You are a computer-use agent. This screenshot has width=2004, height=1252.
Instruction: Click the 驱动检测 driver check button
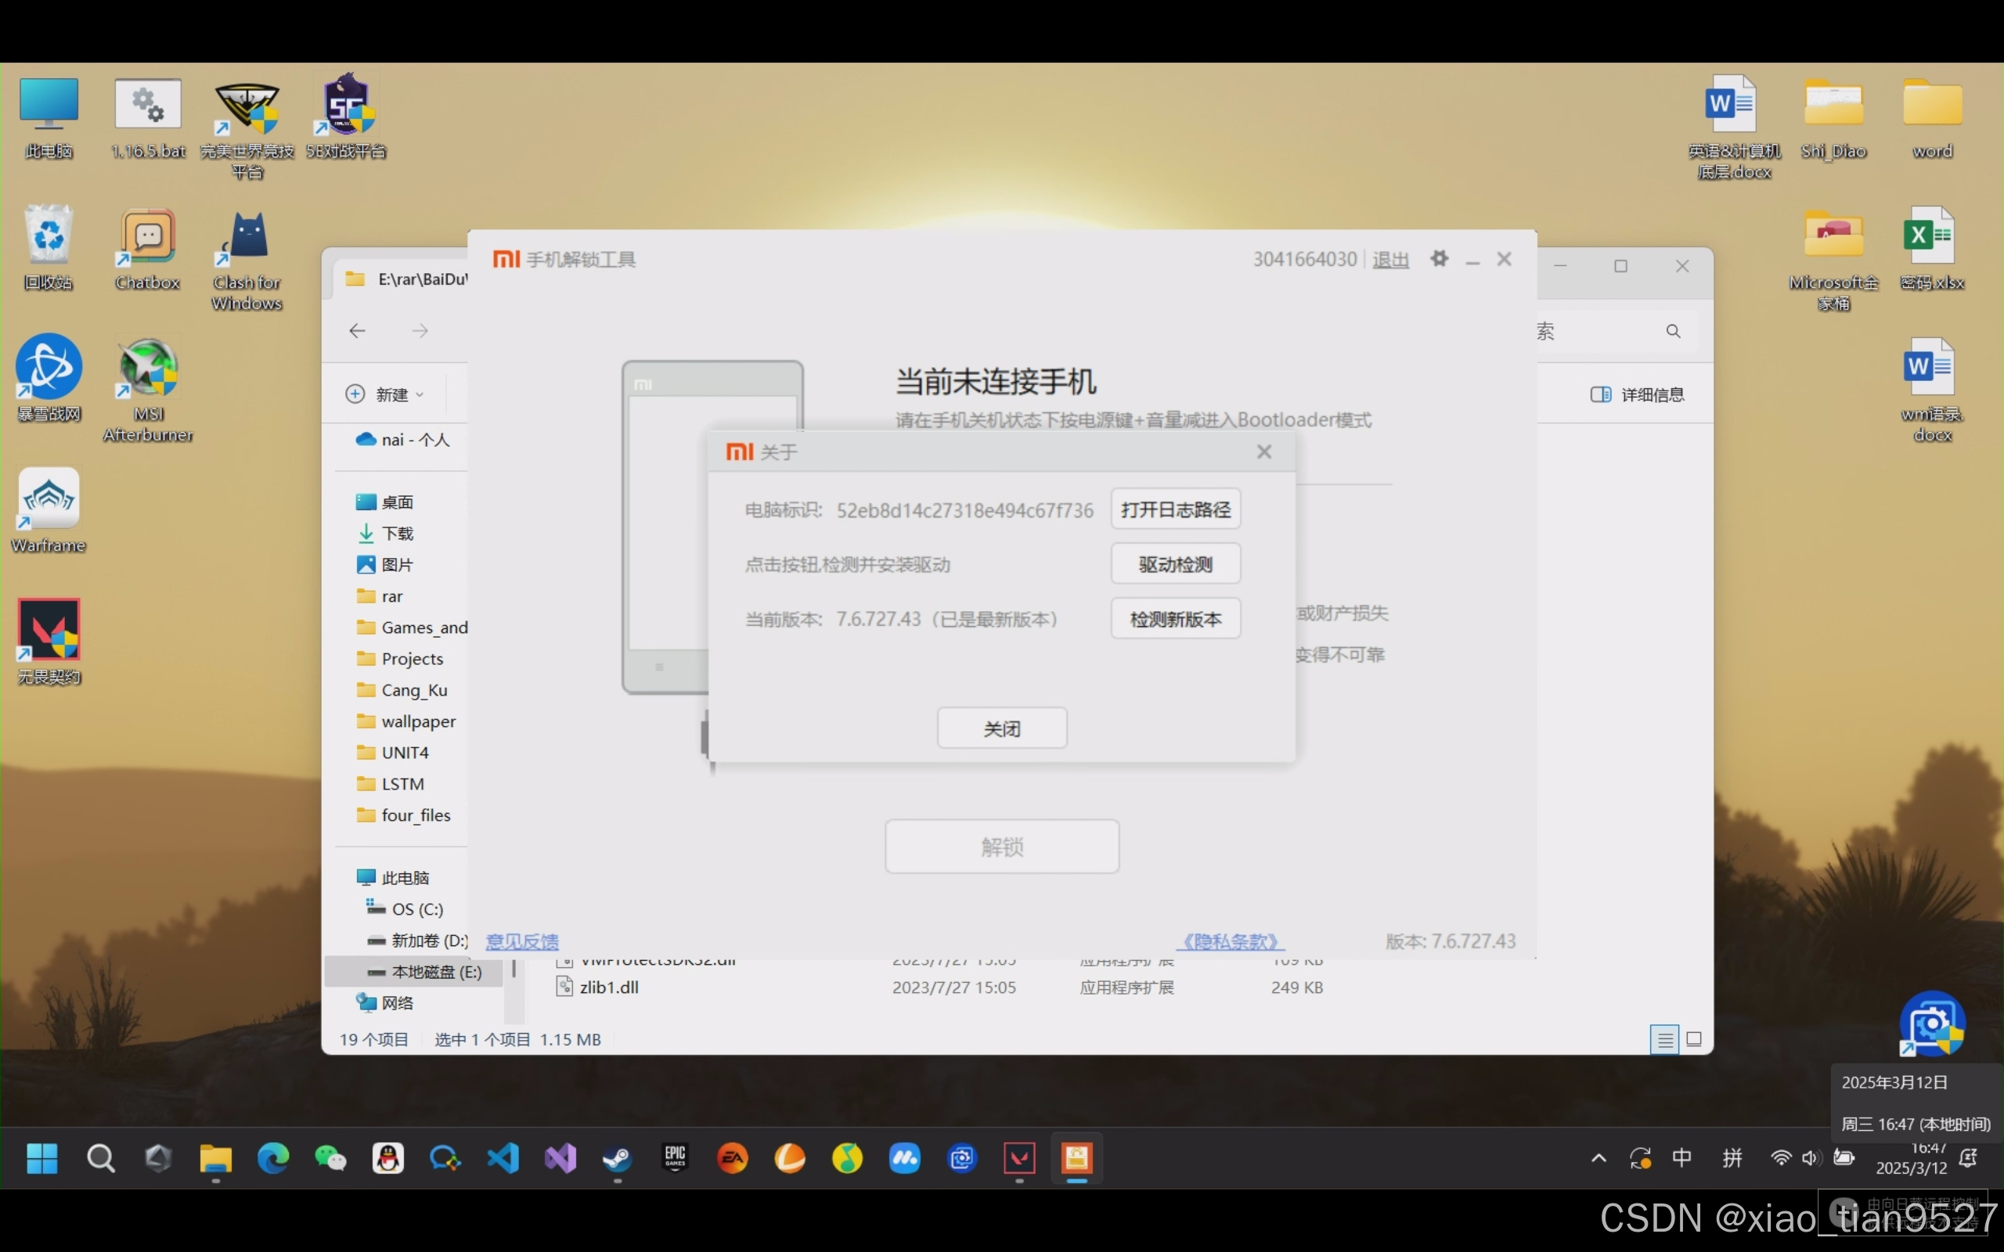tap(1175, 564)
